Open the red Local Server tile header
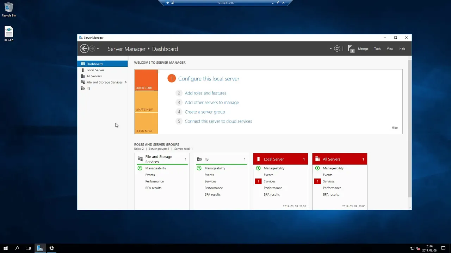The image size is (451, 253). (x=280, y=159)
